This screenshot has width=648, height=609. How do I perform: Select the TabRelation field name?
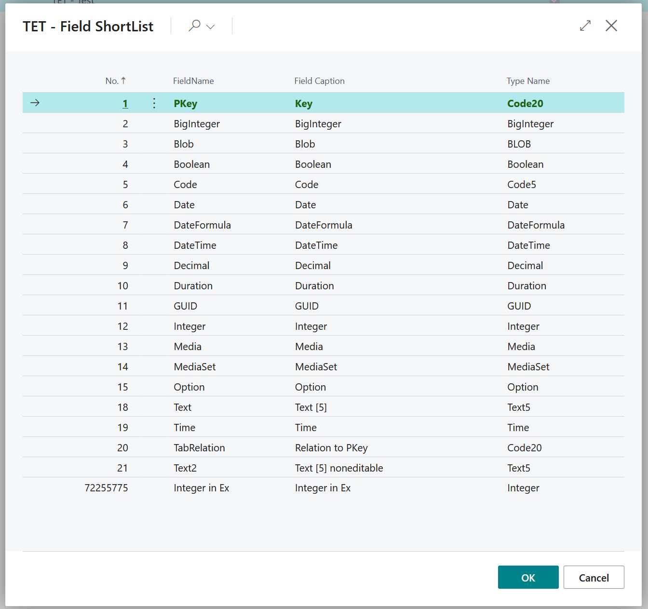[199, 448]
